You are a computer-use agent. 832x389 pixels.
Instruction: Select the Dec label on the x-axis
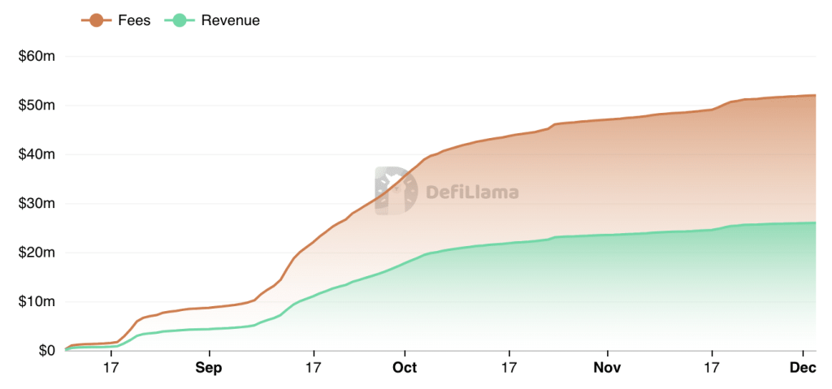(x=803, y=368)
